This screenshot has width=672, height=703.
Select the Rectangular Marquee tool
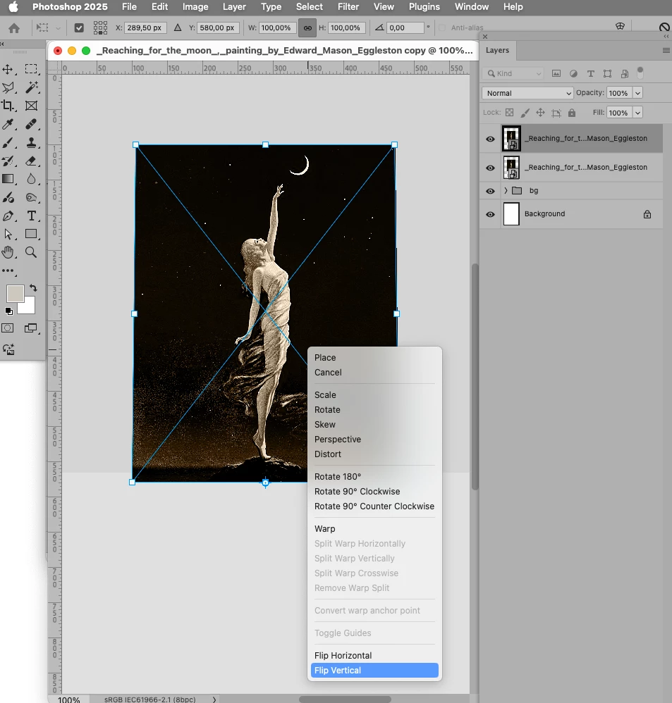(31, 69)
